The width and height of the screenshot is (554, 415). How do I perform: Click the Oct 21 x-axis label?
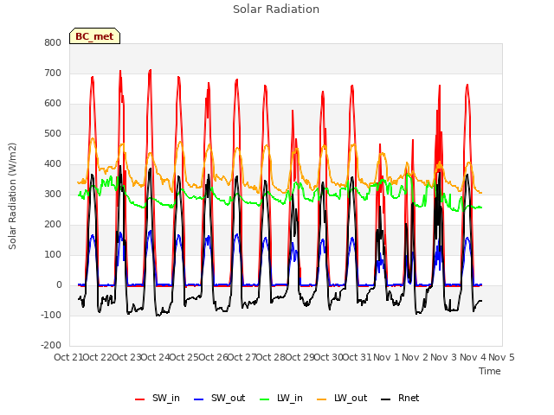point(68,357)
